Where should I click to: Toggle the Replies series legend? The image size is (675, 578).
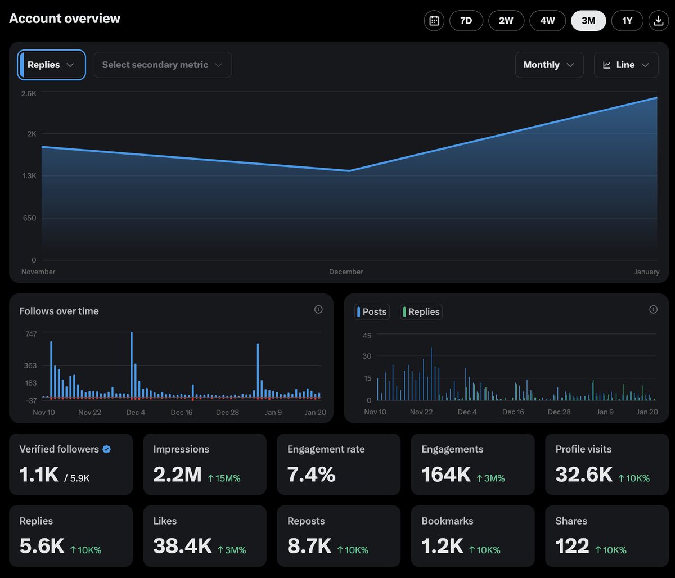click(x=421, y=311)
